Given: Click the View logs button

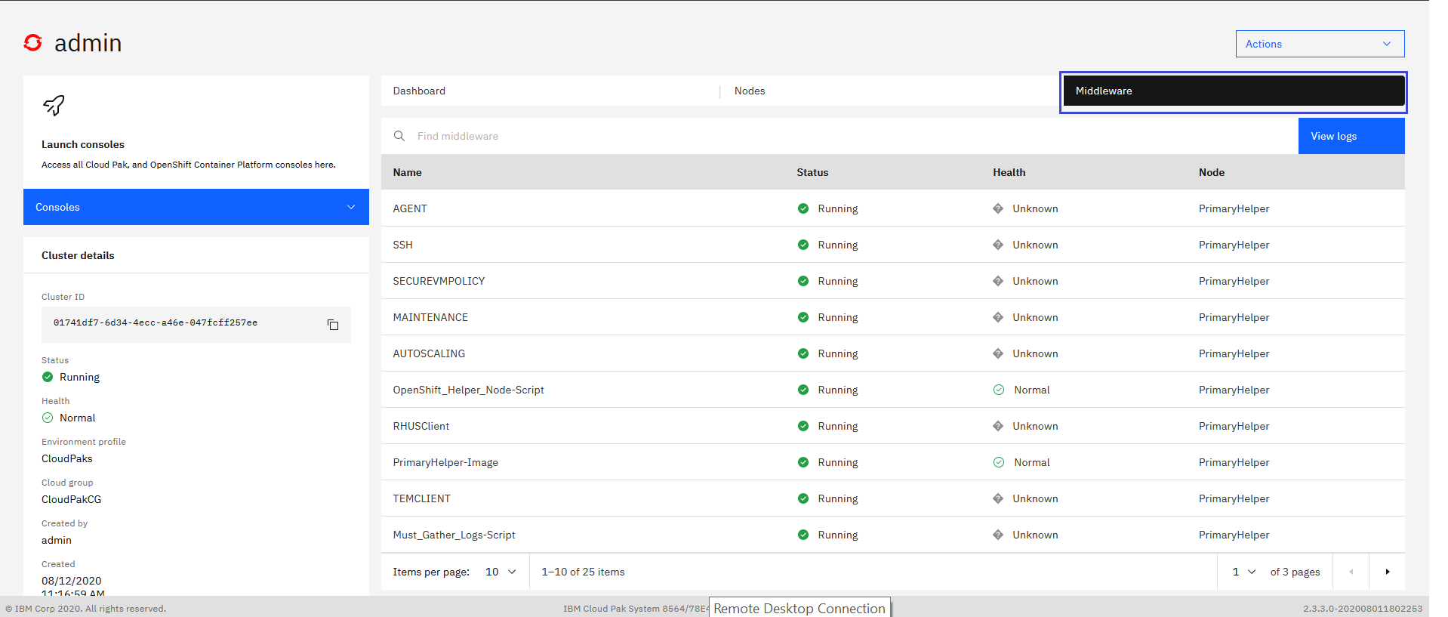Looking at the screenshot, I should (1351, 136).
